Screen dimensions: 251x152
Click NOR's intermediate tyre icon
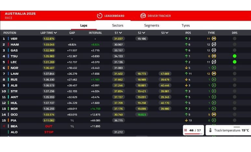click(214, 68)
